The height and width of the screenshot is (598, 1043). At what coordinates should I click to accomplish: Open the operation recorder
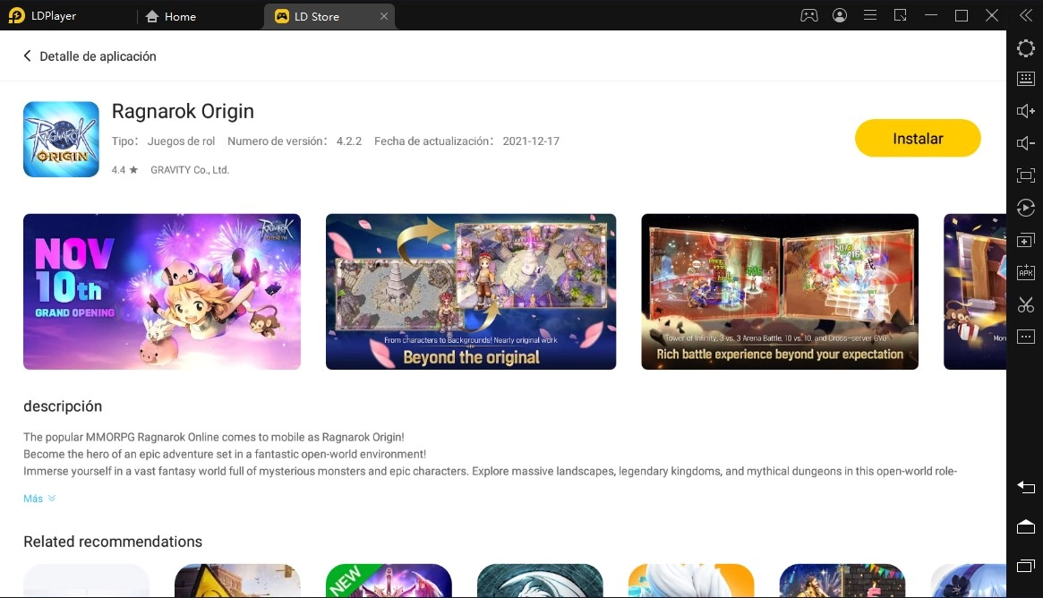1025,208
